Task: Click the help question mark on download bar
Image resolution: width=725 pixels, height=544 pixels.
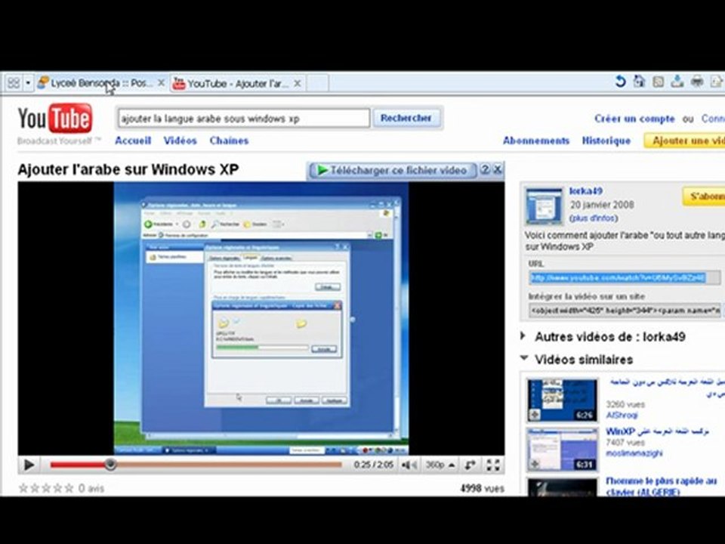Action: (x=485, y=169)
